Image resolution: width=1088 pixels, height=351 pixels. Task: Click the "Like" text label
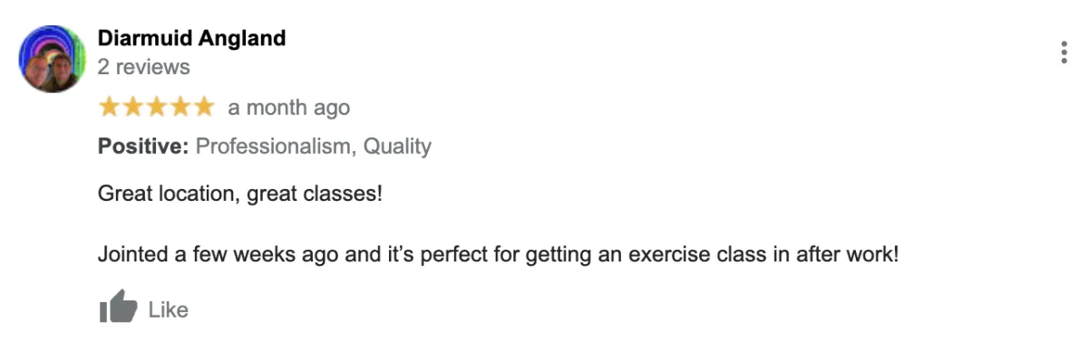tap(168, 309)
